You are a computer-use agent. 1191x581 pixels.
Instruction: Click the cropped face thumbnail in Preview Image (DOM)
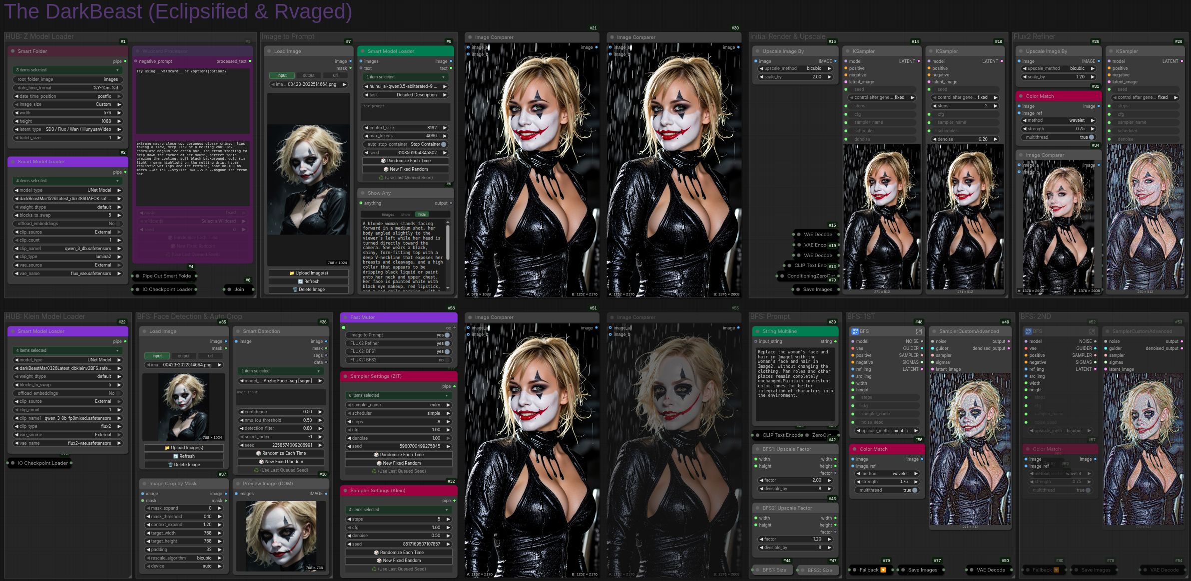coord(281,537)
